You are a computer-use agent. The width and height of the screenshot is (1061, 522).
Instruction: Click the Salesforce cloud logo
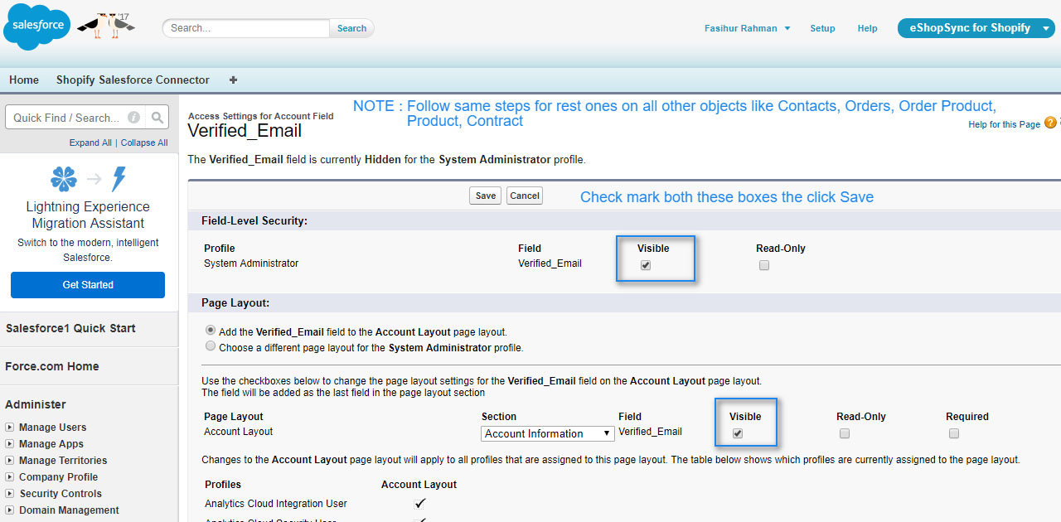coord(37,27)
